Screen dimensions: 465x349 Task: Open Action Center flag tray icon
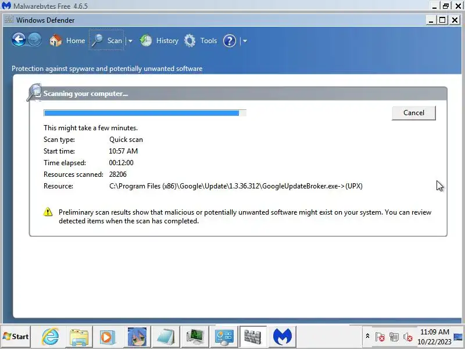[380, 337]
